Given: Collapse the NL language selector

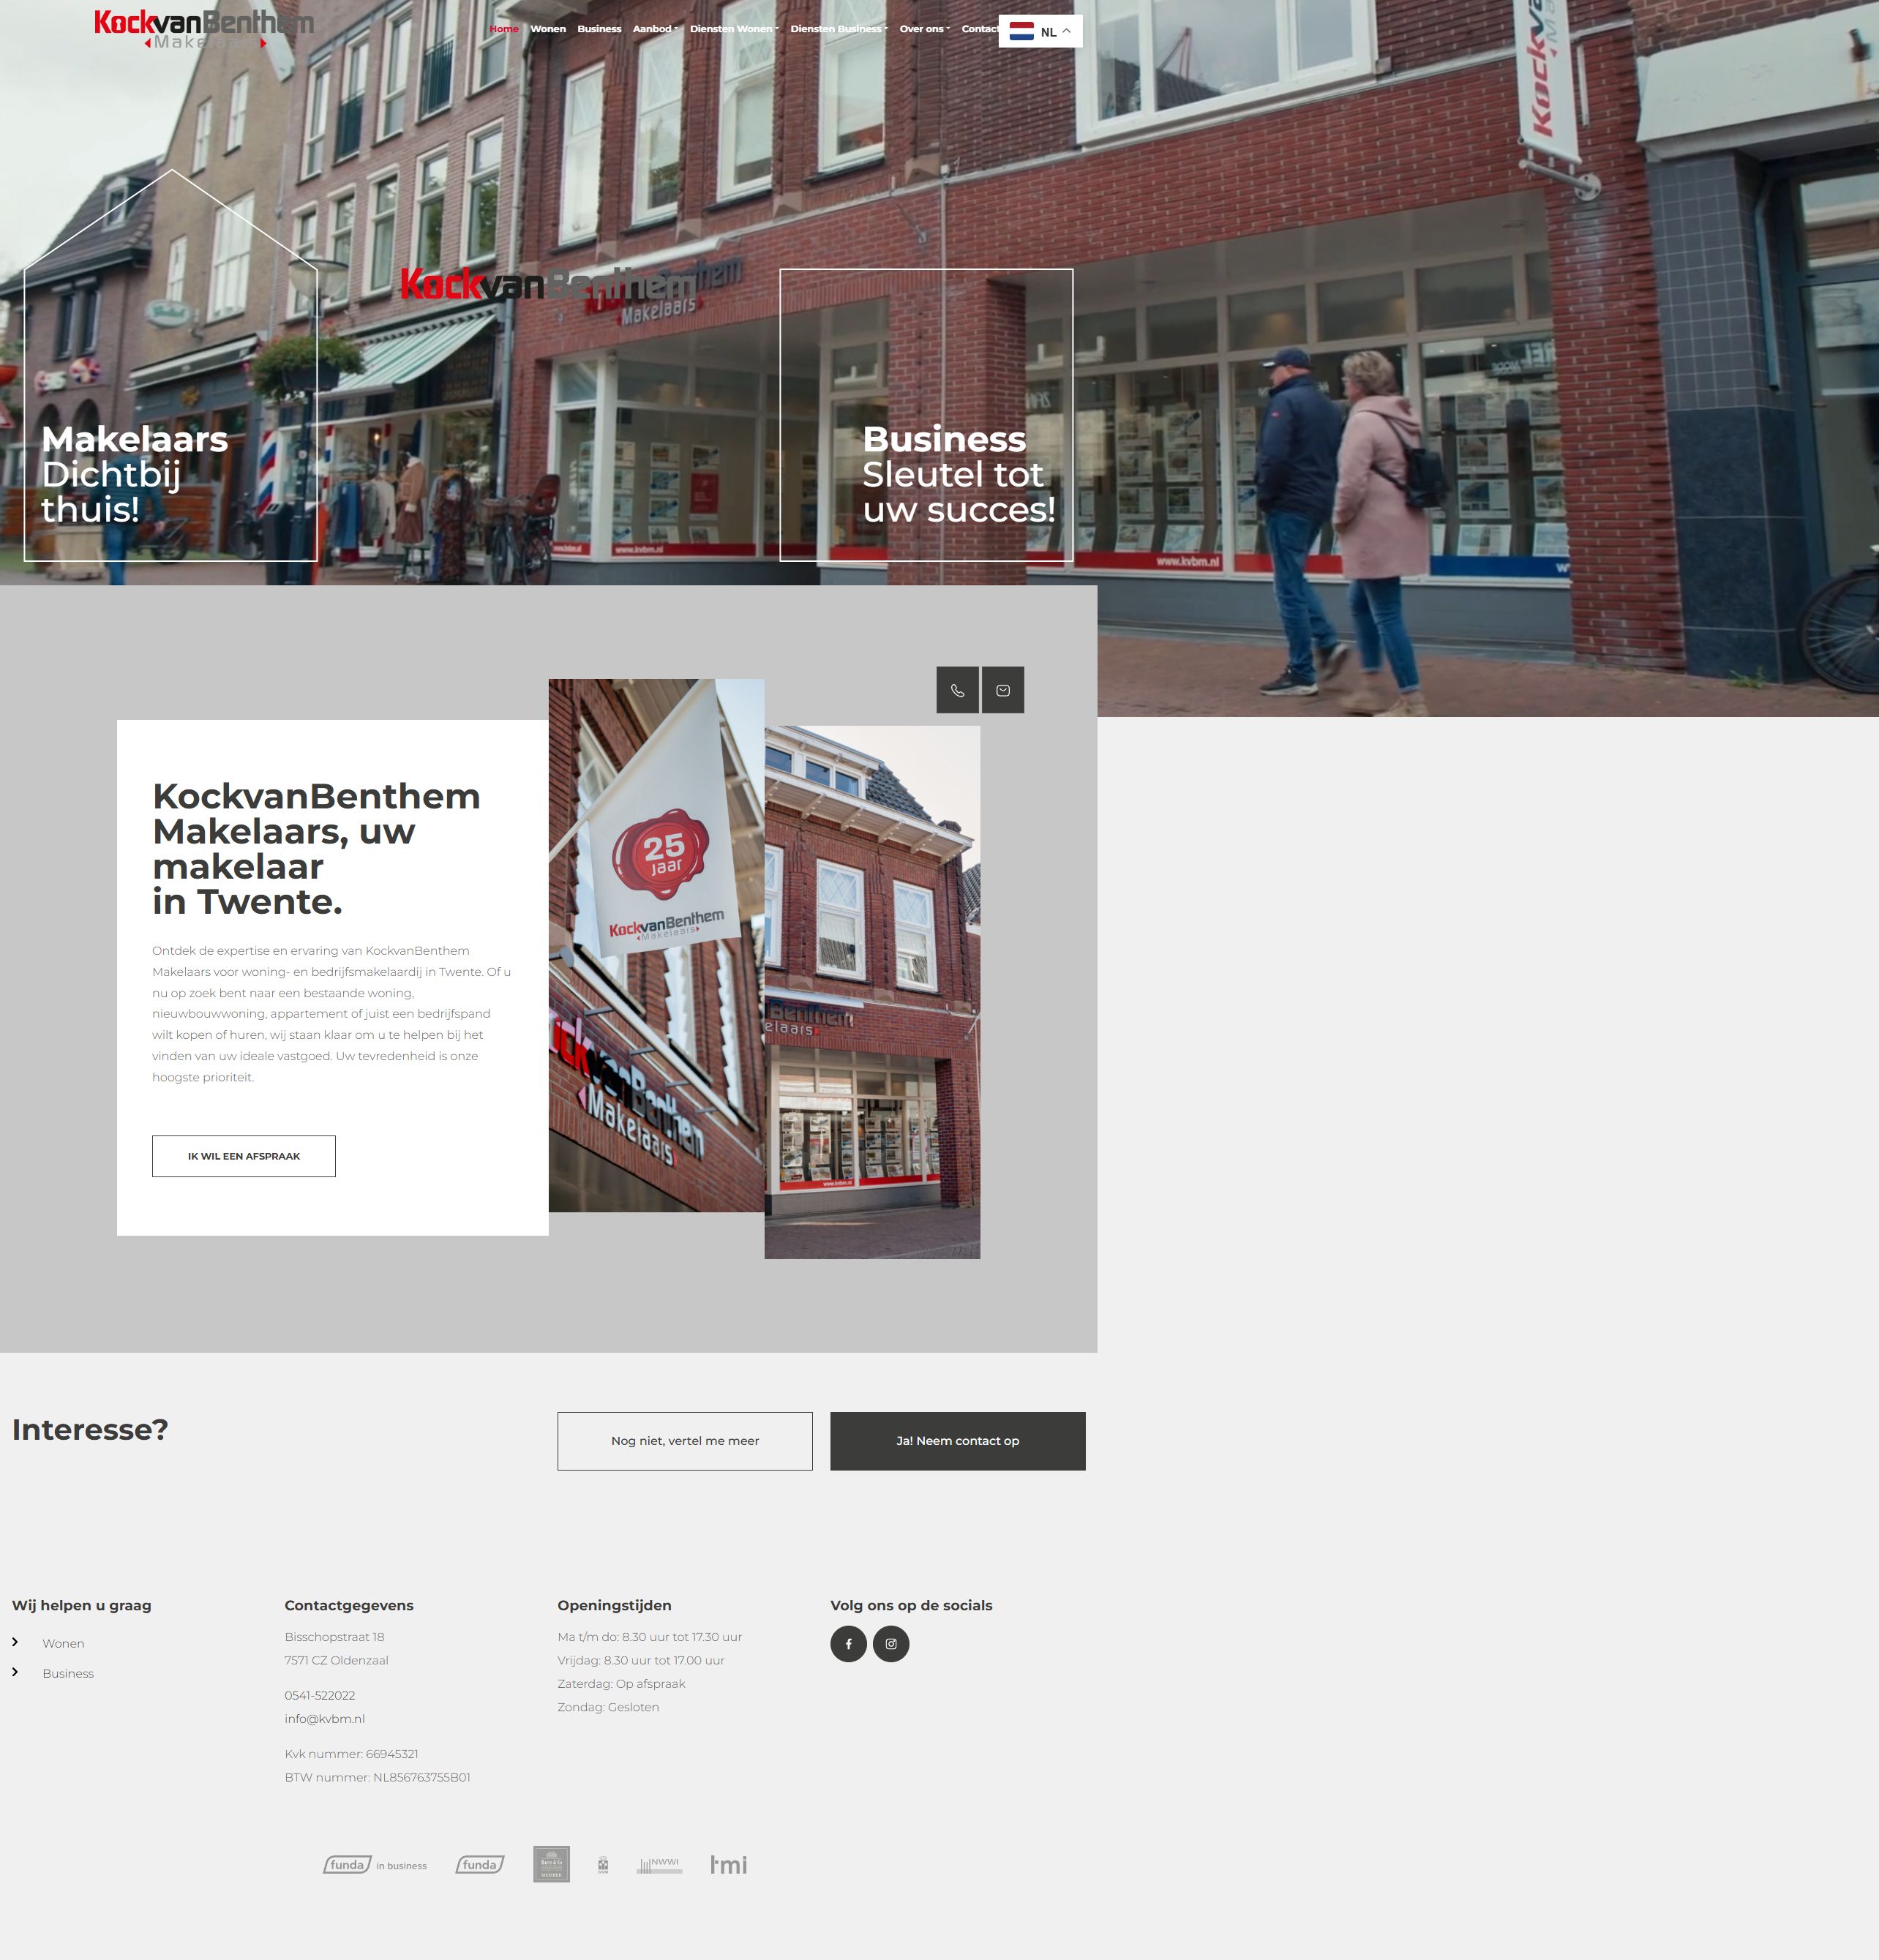Looking at the screenshot, I should tap(1043, 31).
